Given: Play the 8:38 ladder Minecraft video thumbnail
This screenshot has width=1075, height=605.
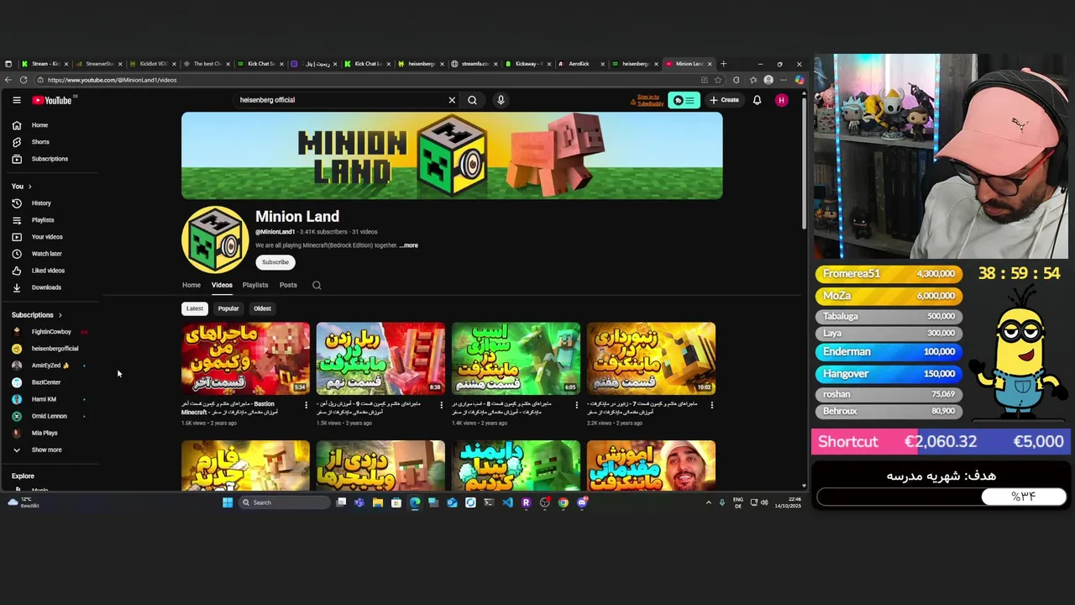Looking at the screenshot, I should (x=380, y=358).
